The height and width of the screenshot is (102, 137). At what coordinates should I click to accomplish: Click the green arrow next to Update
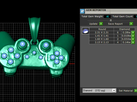[101, 24]
